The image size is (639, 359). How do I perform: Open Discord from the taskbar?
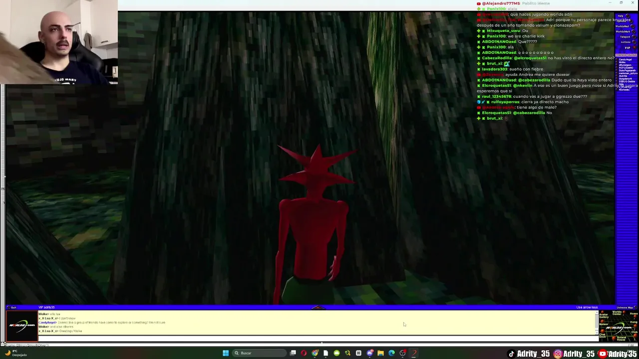[x=369, y=353]
